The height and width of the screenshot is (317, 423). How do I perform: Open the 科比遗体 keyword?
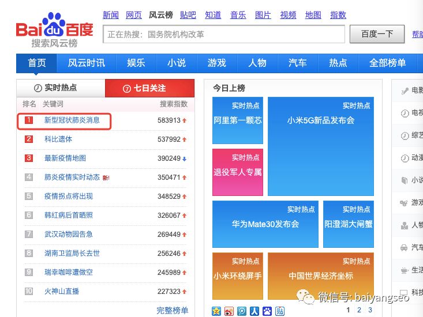point(58,139)
